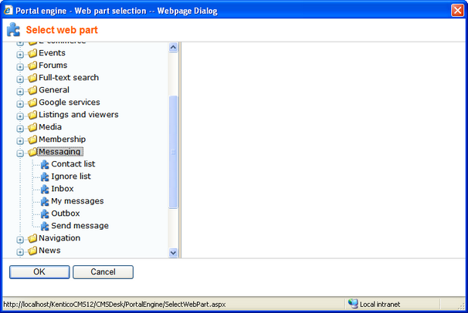
Task: Select the Ignore list tree item
Action: tap(71, 177)
